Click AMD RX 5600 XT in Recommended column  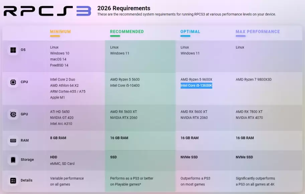pyautogui.click(x=123, y=112)
